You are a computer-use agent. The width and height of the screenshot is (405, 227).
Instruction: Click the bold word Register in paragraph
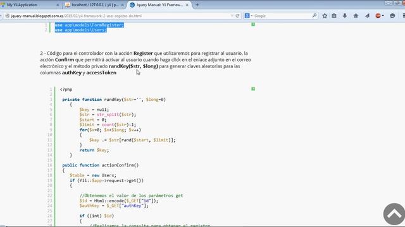[x=143, y=53]
